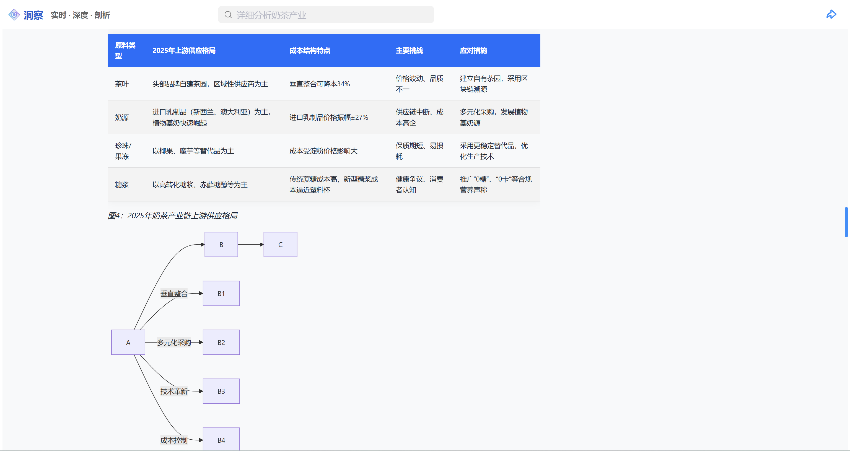
Task: Click the vertical page scrollbar thumb
Action: pyautogui.click(x=846, y=222)
